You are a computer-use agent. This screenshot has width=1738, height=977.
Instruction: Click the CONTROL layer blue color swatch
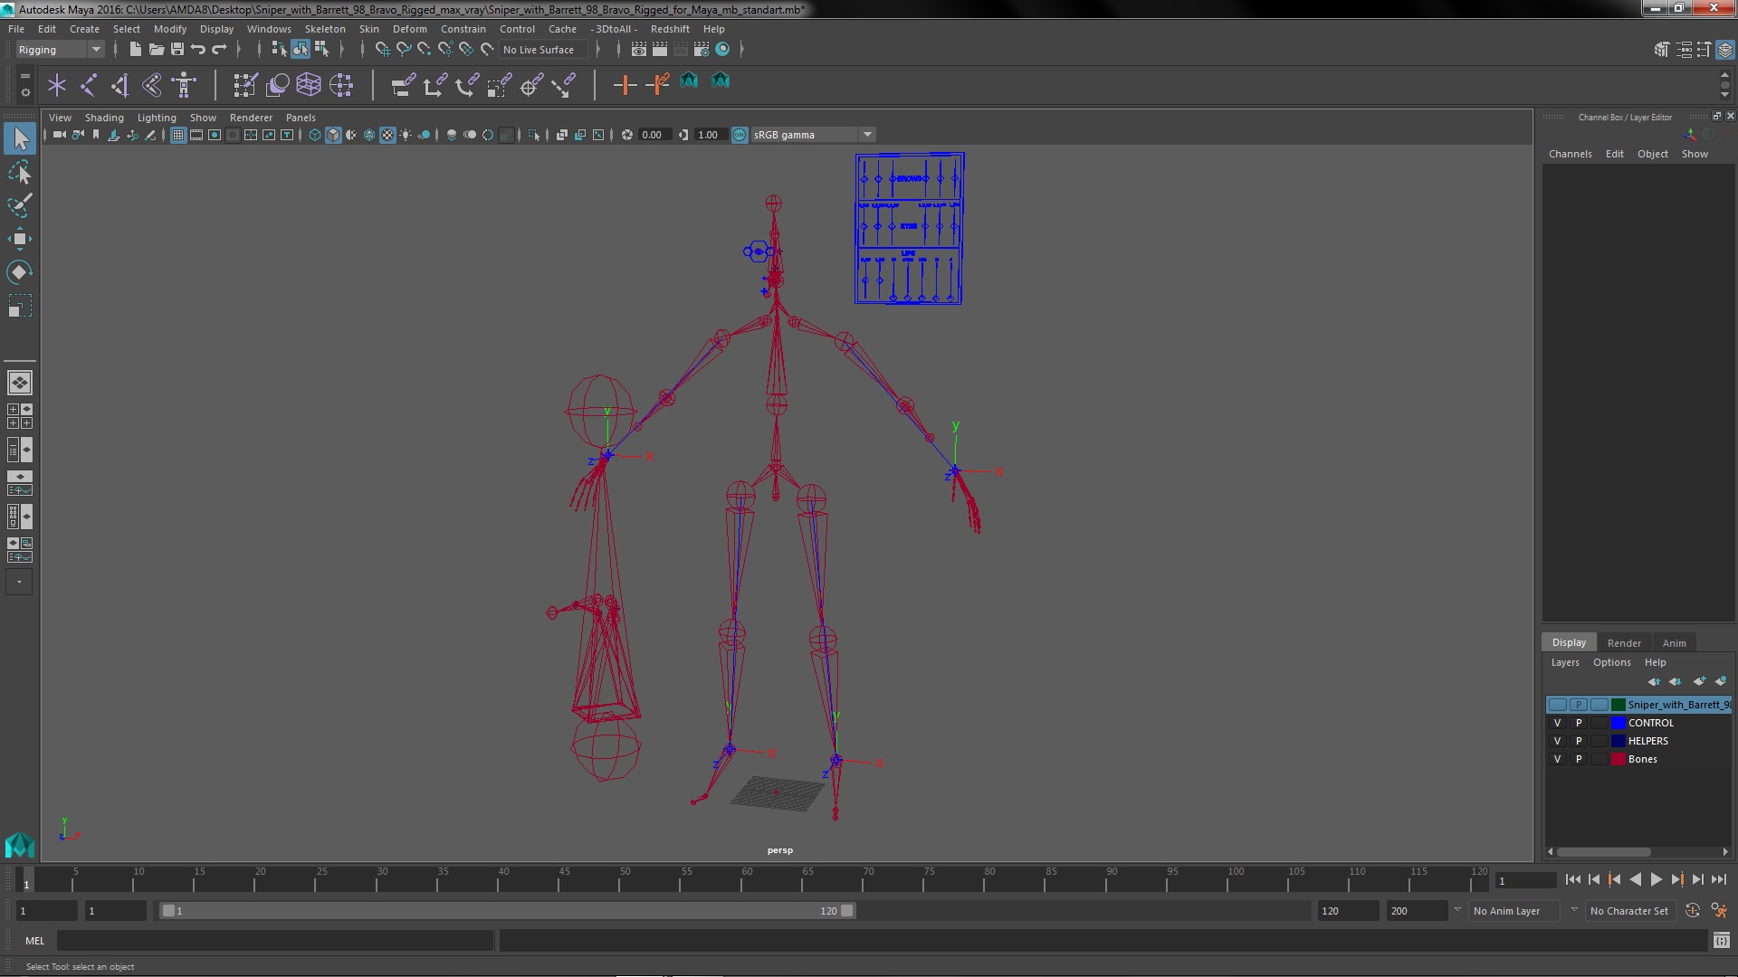point(1619,723)
